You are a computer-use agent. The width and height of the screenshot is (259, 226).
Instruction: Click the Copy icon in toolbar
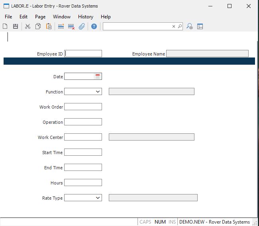pos(38,26)
